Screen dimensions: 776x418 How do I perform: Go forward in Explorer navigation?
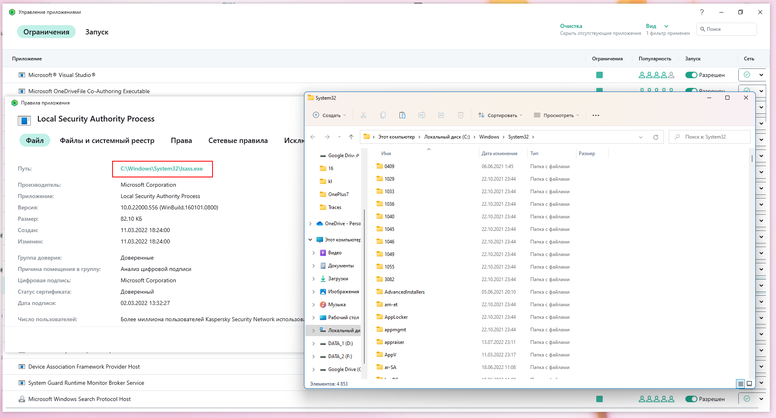(327, 137)
